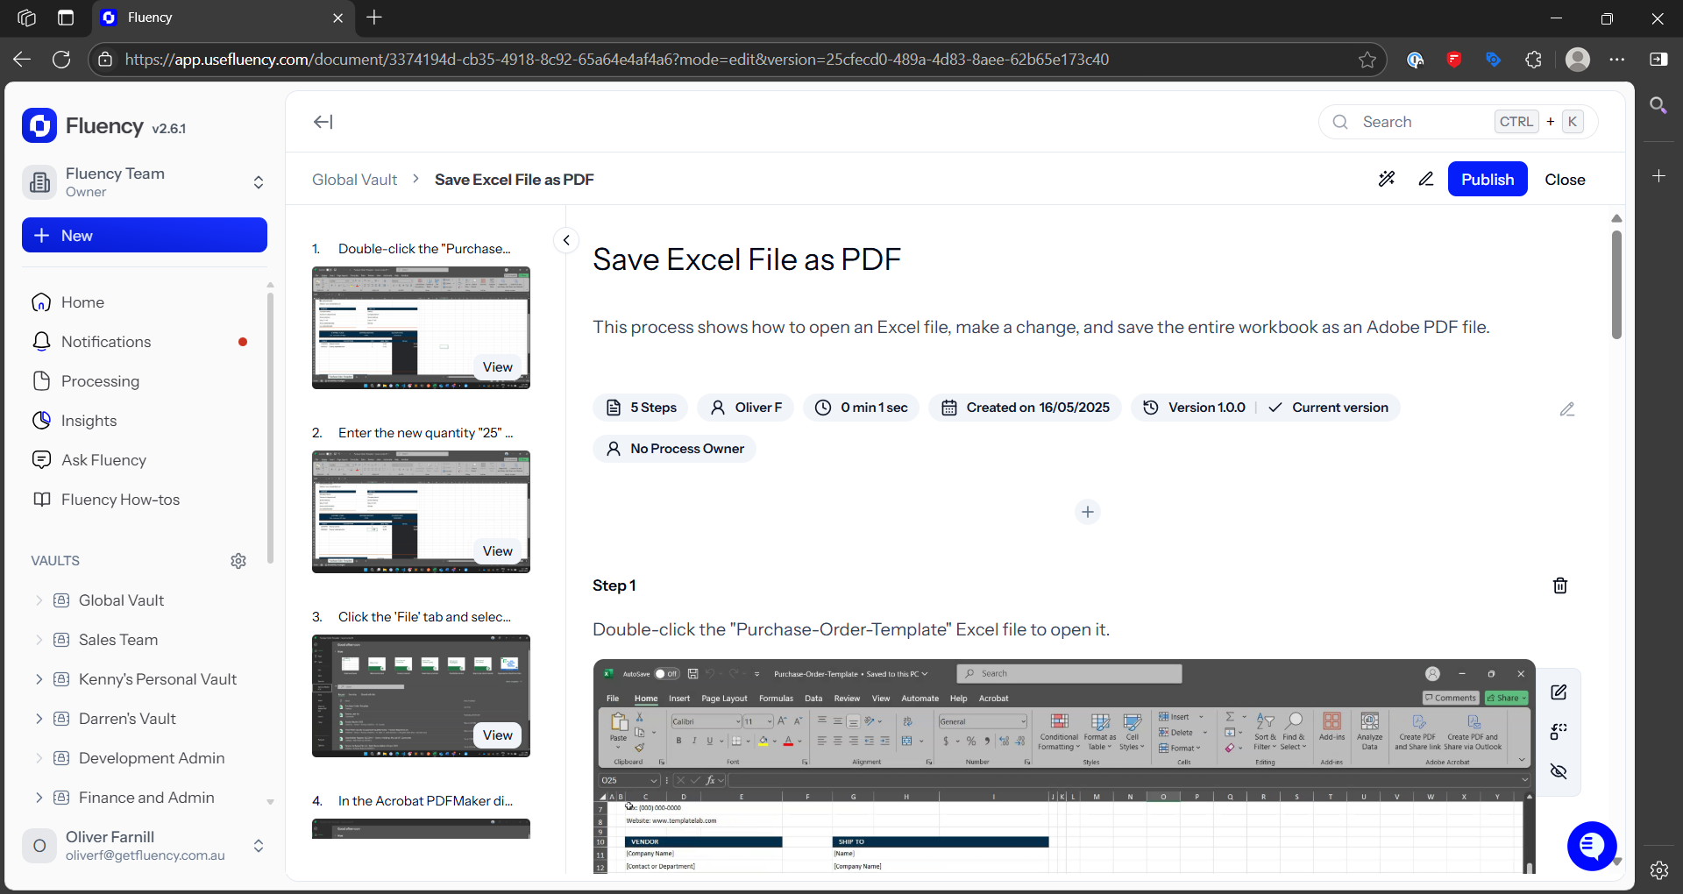The width and height of the screenshot is (1683, 894).
Task: Click the document vertical scrollbar
Action: (1616, 284)
